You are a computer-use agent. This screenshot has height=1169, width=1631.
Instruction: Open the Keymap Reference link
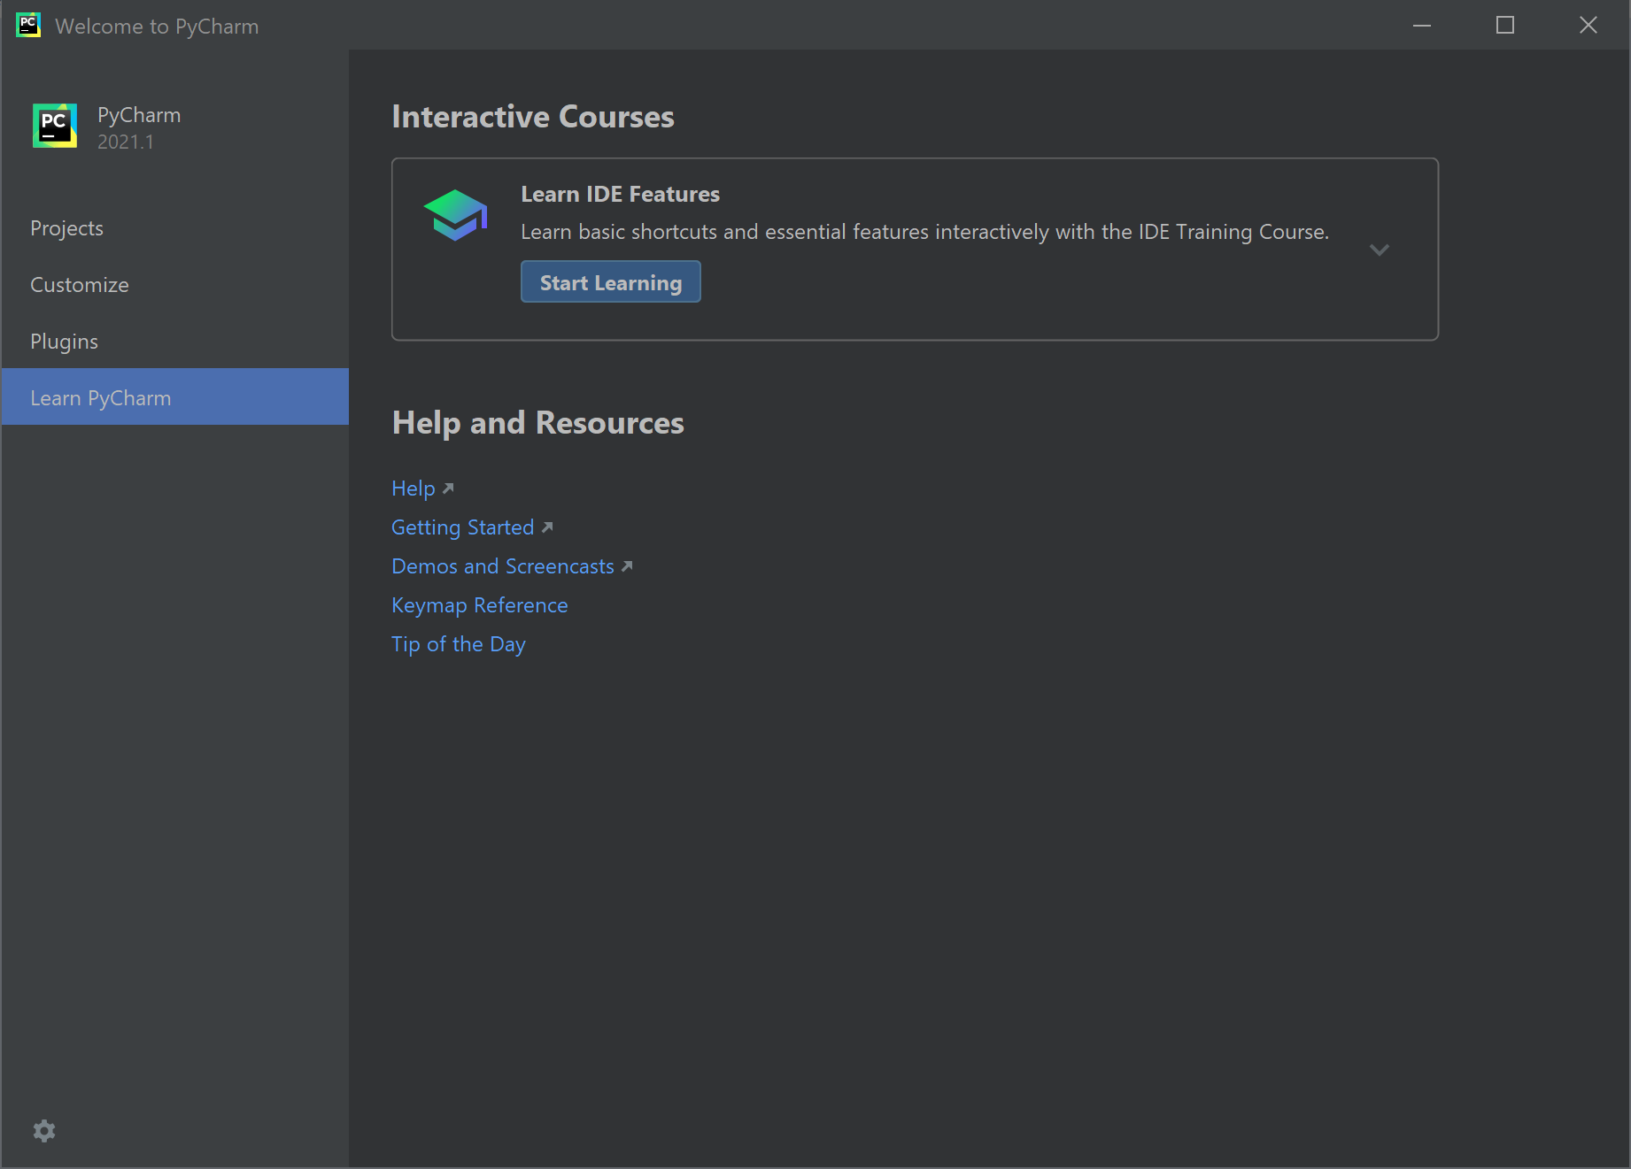[480, 605]
